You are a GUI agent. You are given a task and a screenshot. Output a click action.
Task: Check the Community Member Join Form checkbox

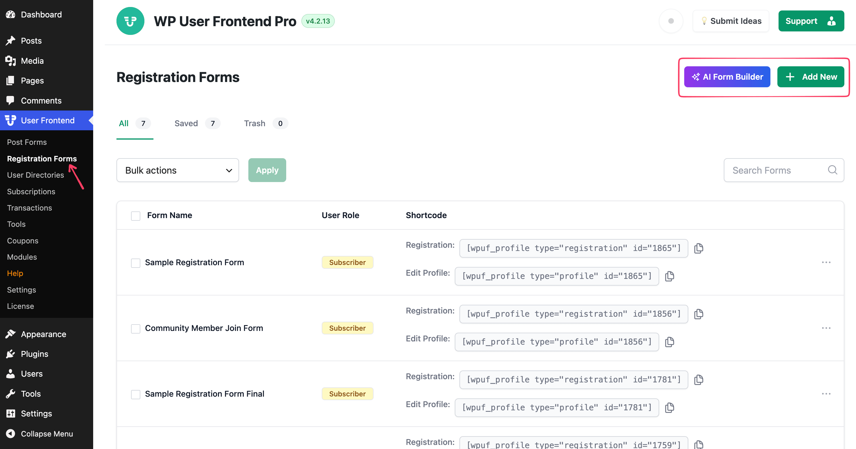pos(136,329)
